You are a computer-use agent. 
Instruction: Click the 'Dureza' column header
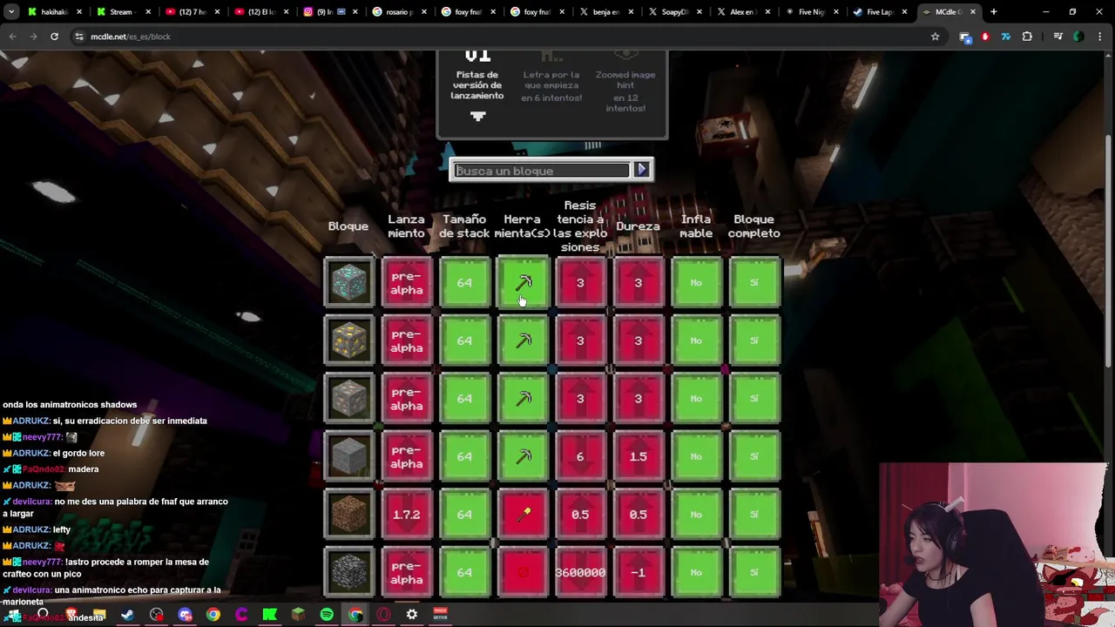pyautogui.click(x=638, y=226)
